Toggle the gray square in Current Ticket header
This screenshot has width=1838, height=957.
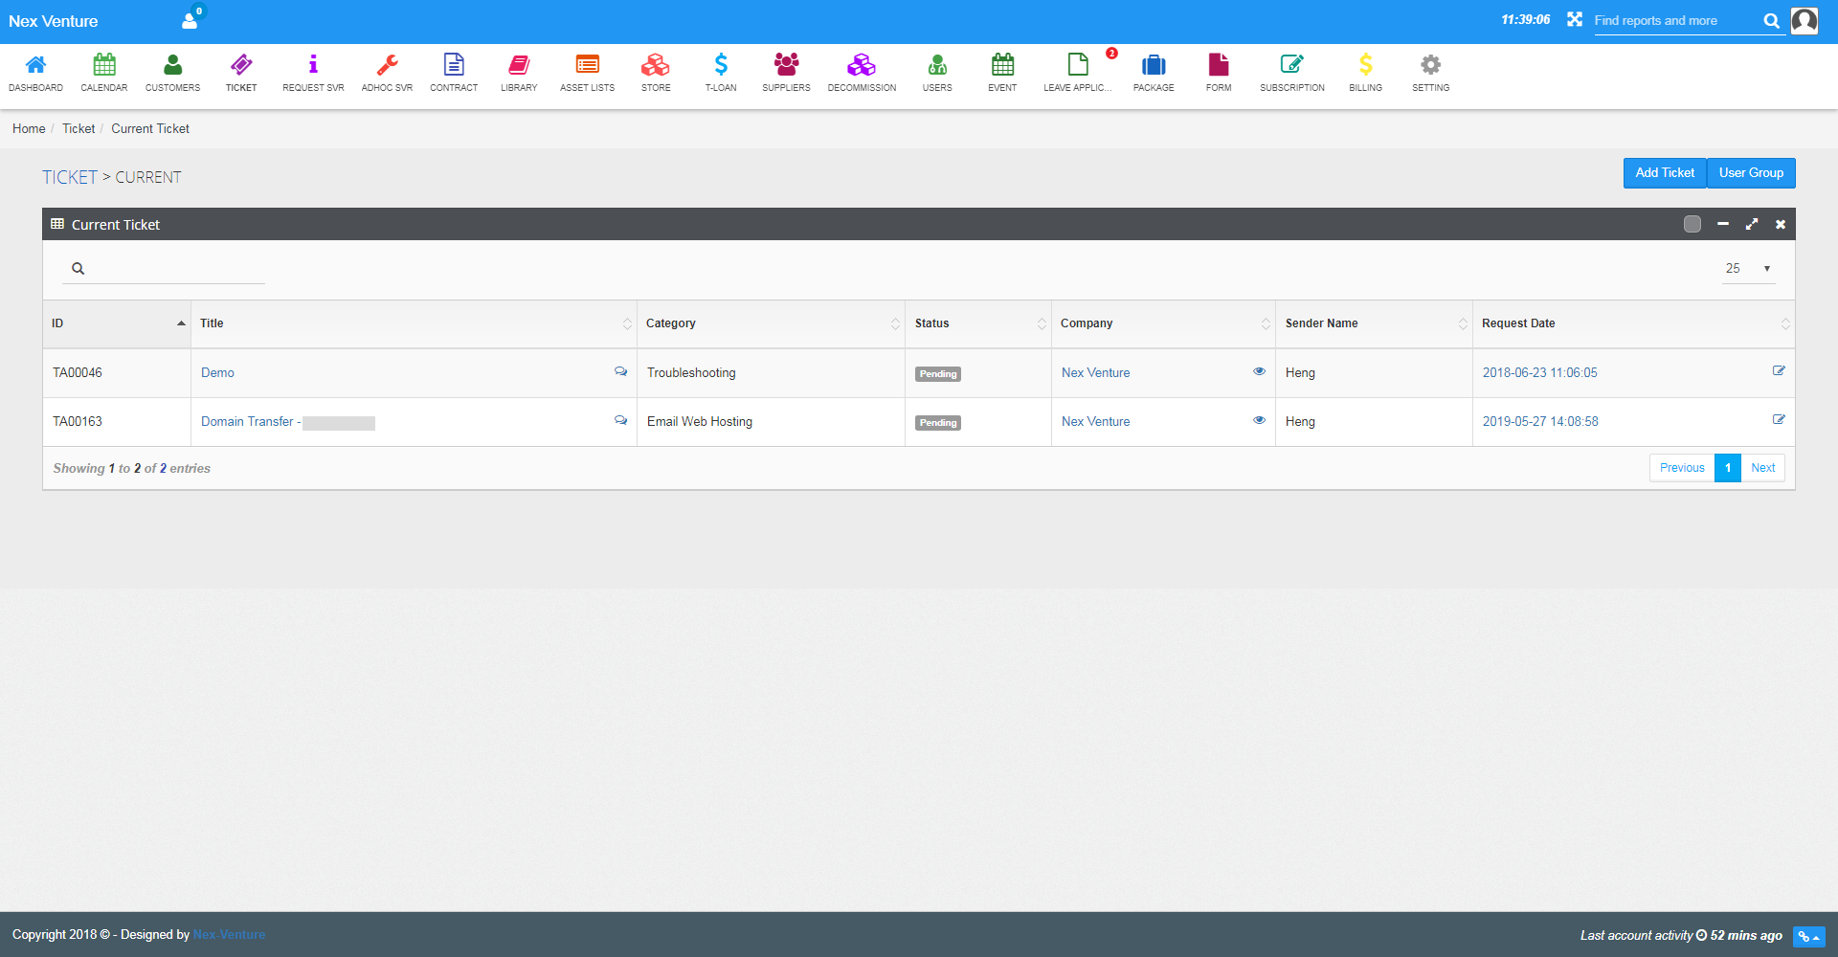pos(1692,224)
